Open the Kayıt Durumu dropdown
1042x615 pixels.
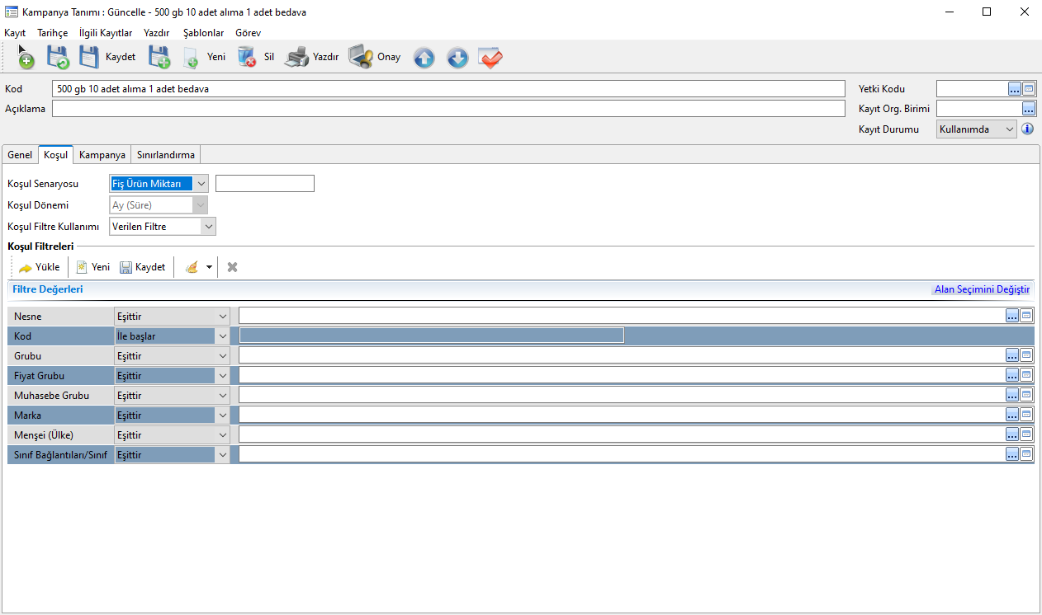pos(1009,129)
